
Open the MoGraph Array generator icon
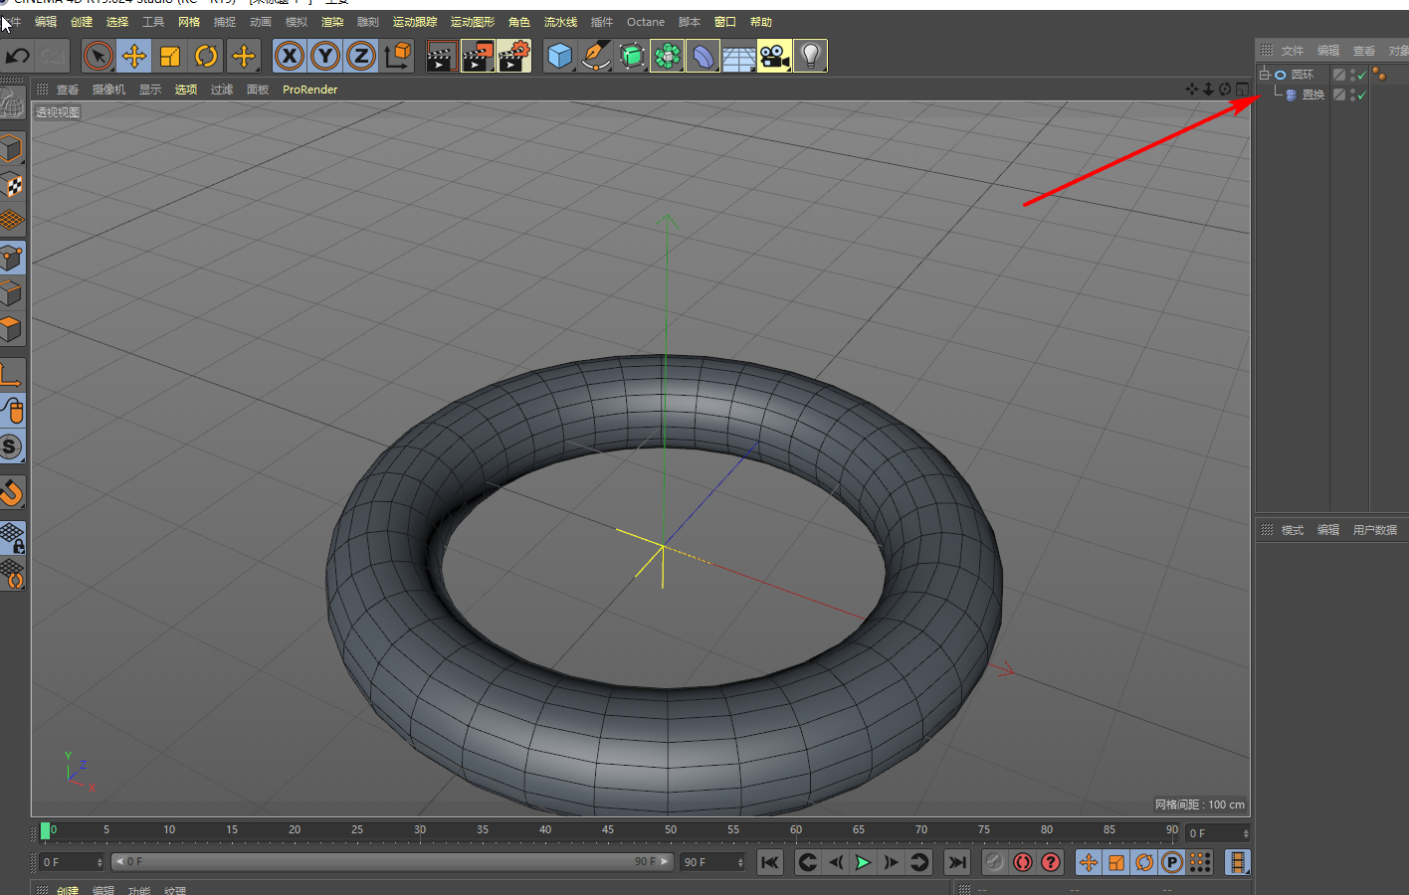(x=667, y=56)
